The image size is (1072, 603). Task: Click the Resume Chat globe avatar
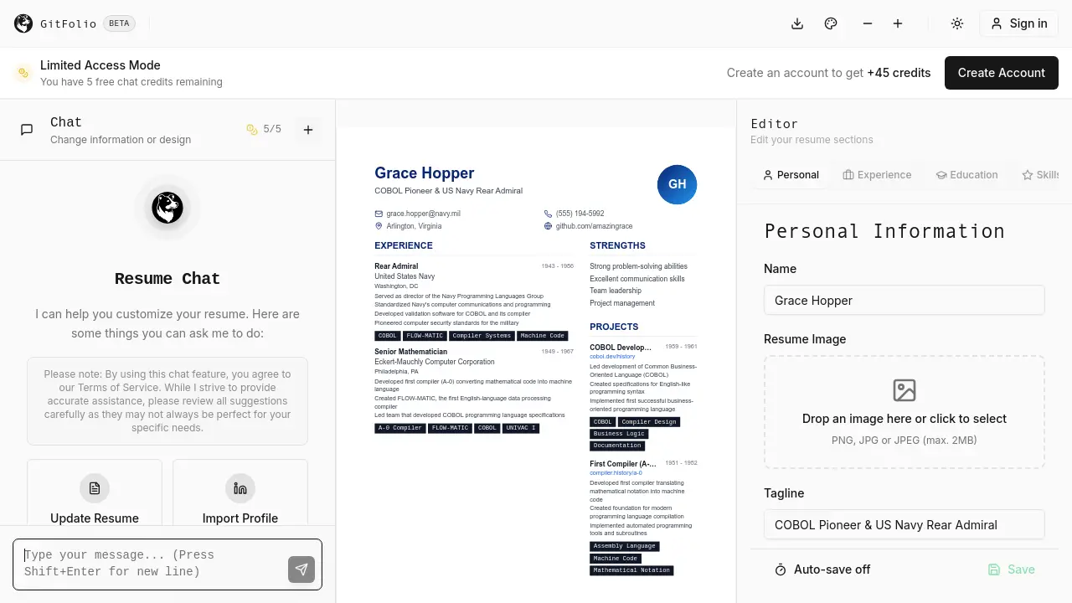167,208
